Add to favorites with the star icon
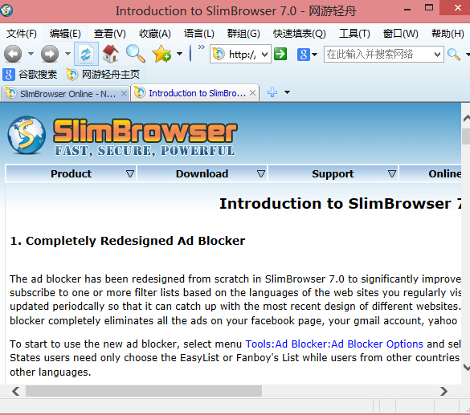The width and height of the screenshot is (470, 415). 161,54
